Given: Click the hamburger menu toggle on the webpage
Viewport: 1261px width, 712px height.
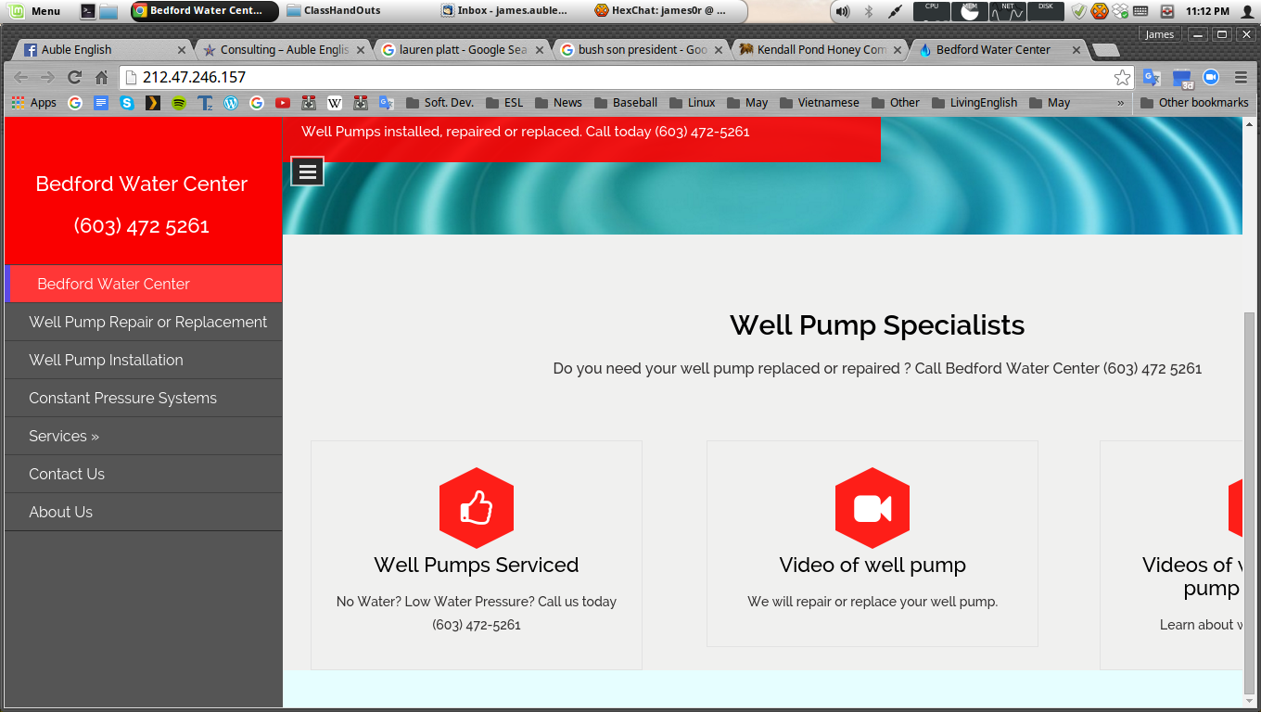Looking at the screenshot, I should [308, 172].
